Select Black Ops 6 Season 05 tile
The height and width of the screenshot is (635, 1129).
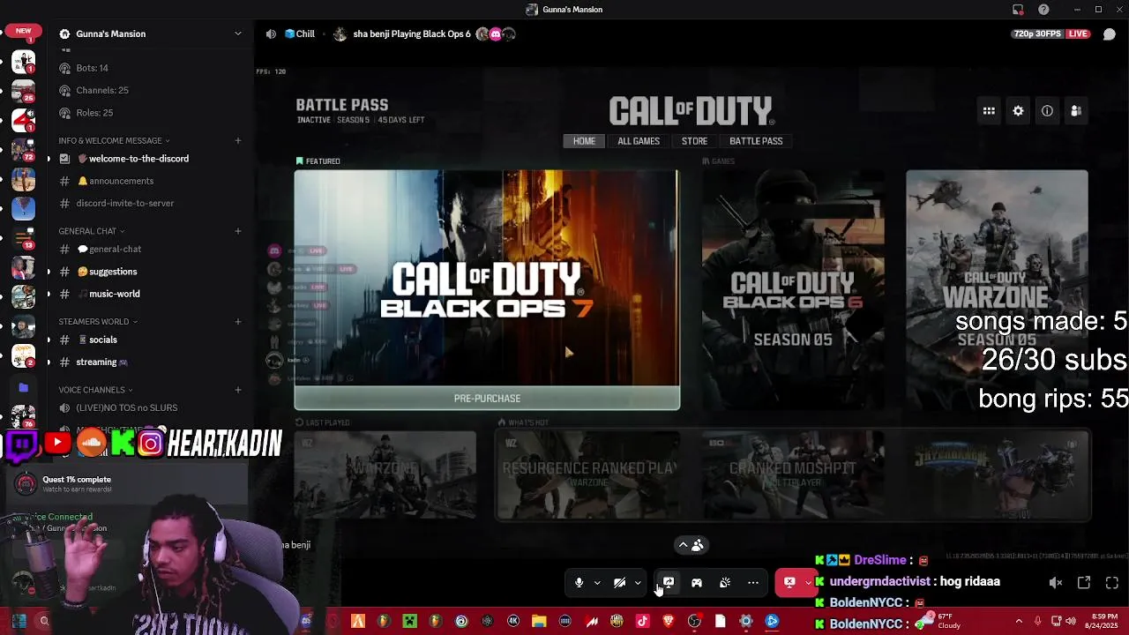(793, 289)
